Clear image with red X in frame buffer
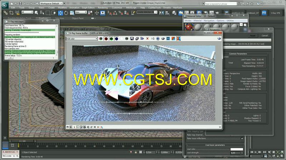Image resolution: width=286 pixels, height=160 pixels. coord(147,39)
